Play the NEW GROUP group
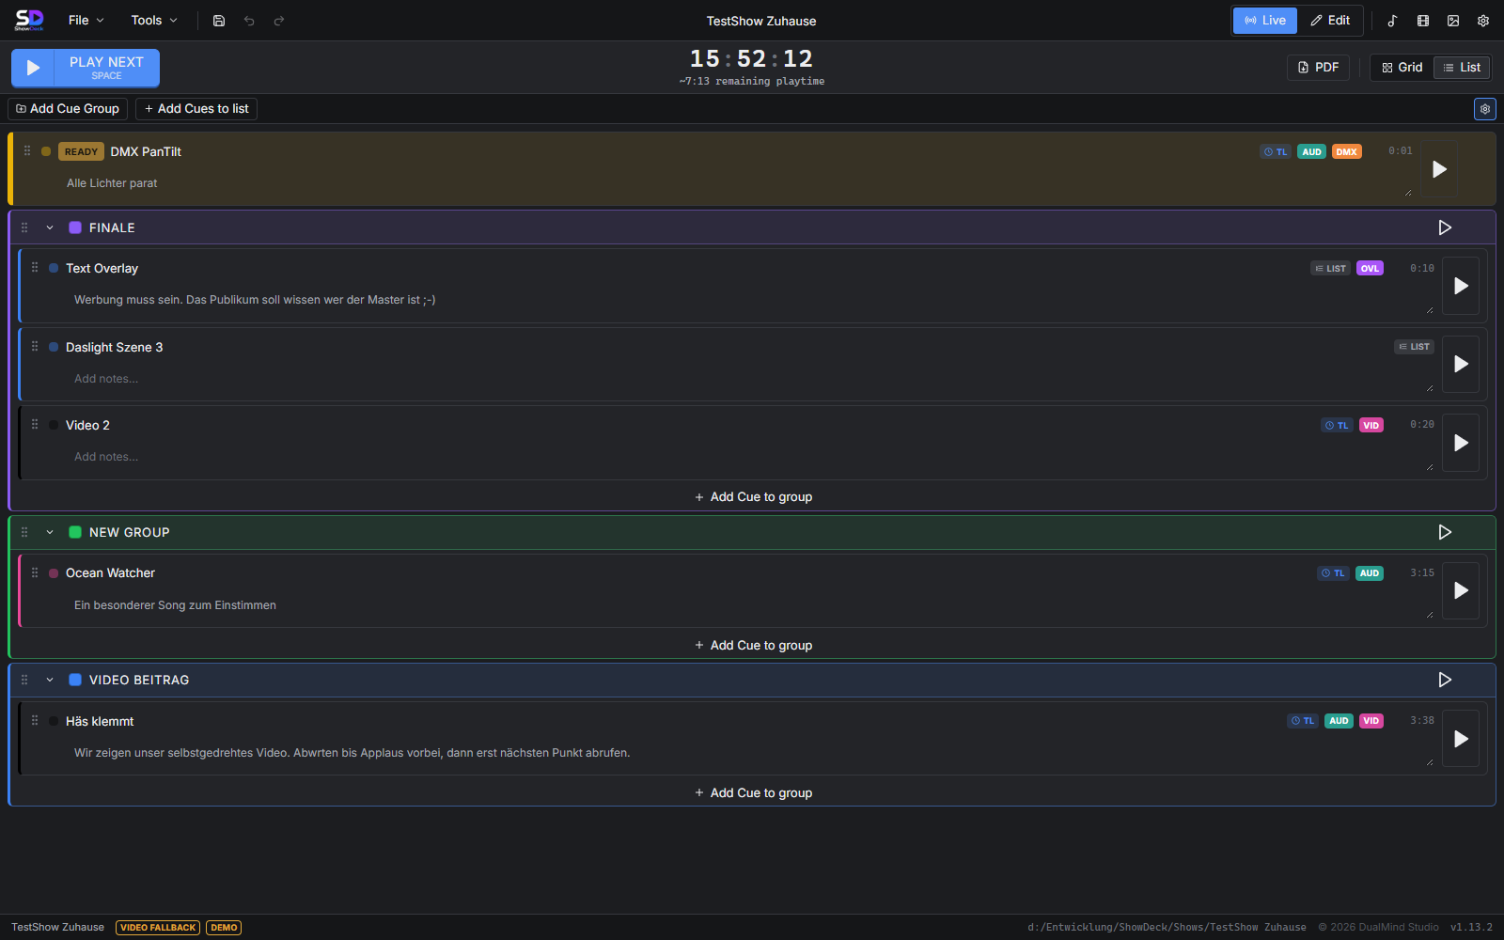 [1445, 532]
